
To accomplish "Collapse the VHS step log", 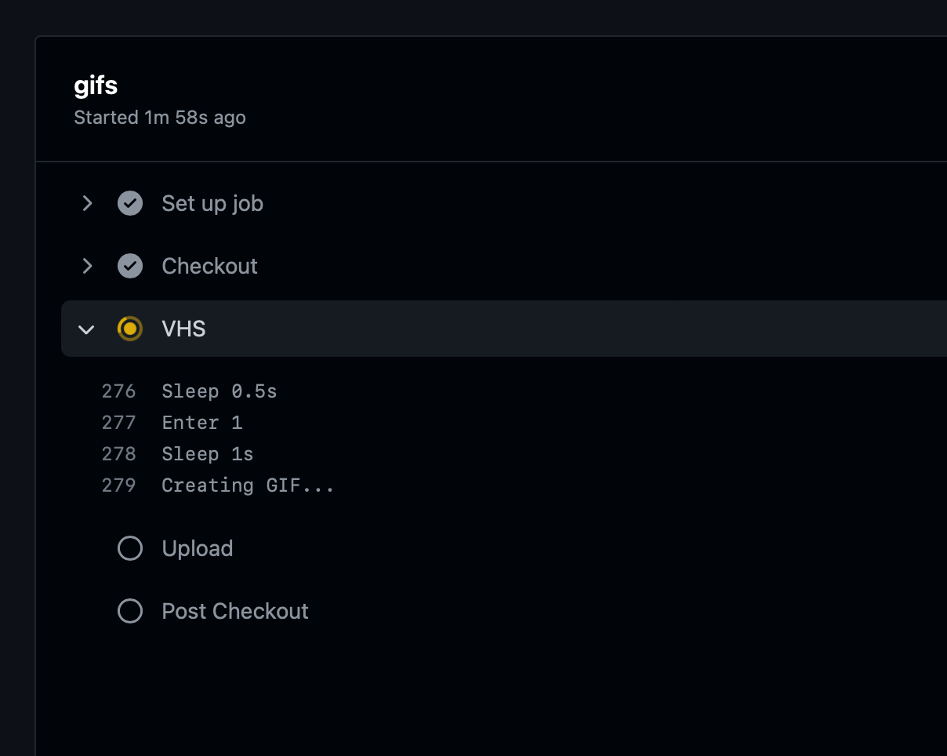I will 87,329.
